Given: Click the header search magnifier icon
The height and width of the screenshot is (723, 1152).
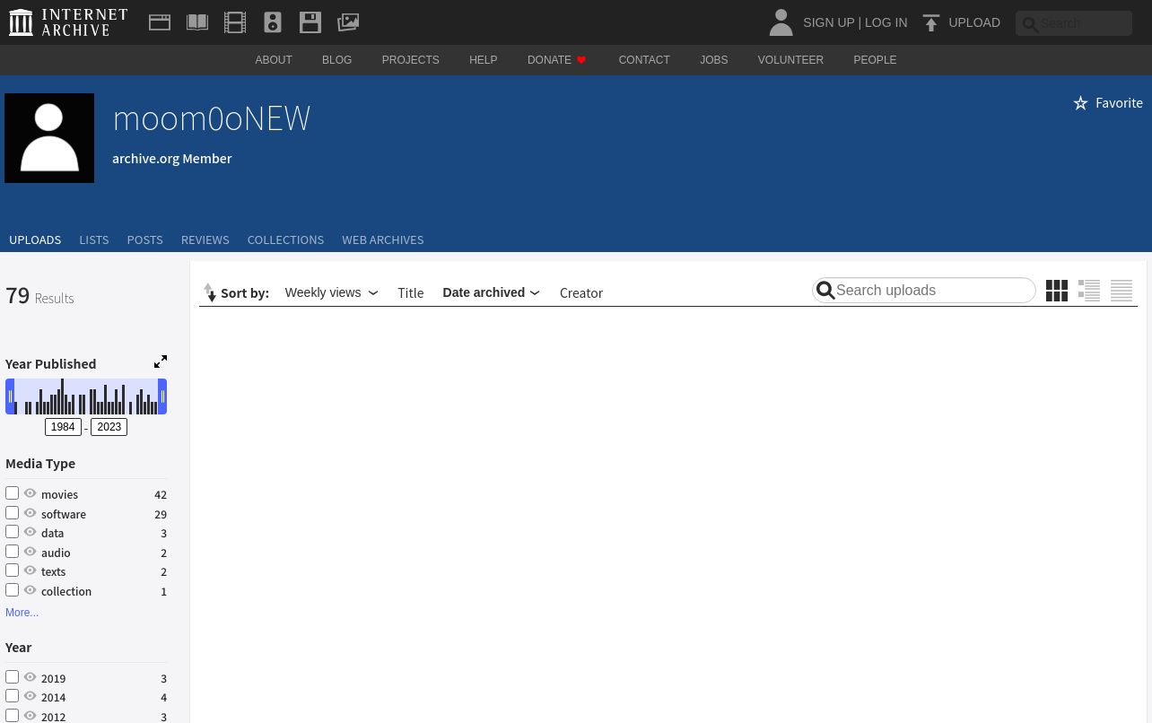Looking at the screenshot, I should pyautogui.click(x=1030, y=24).
